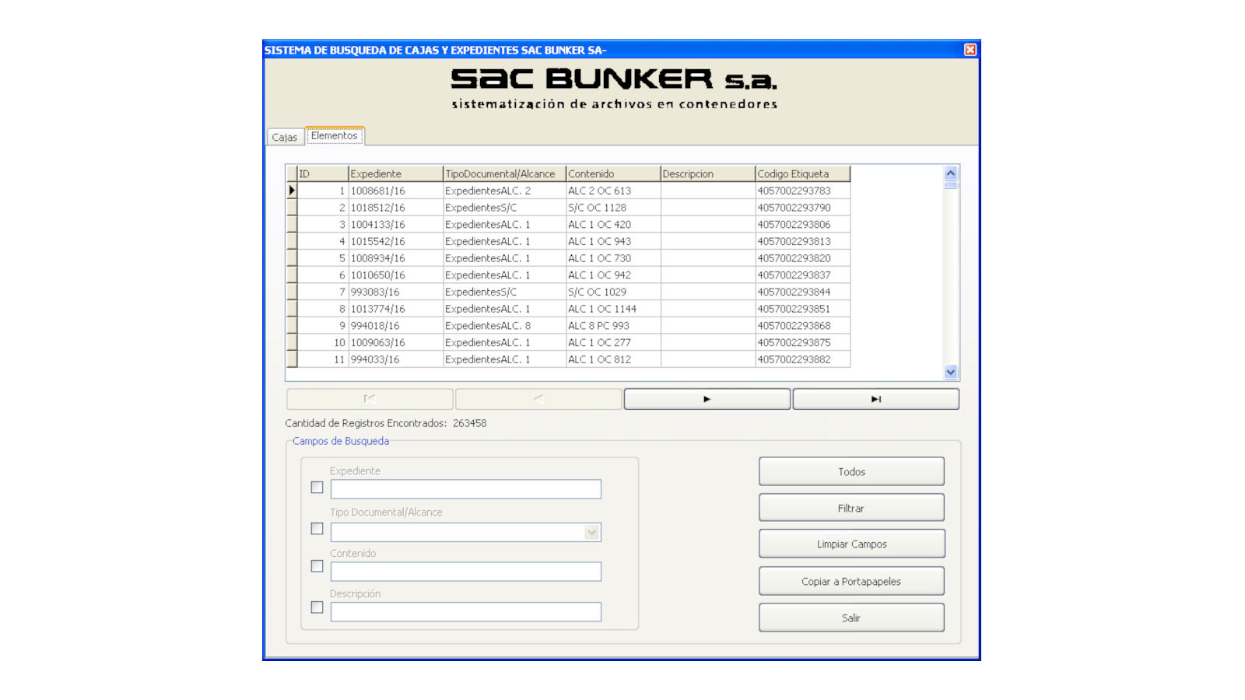The image size is (1245, 700).
Task: Click into the Expediente text field
Action: [465, 489]
